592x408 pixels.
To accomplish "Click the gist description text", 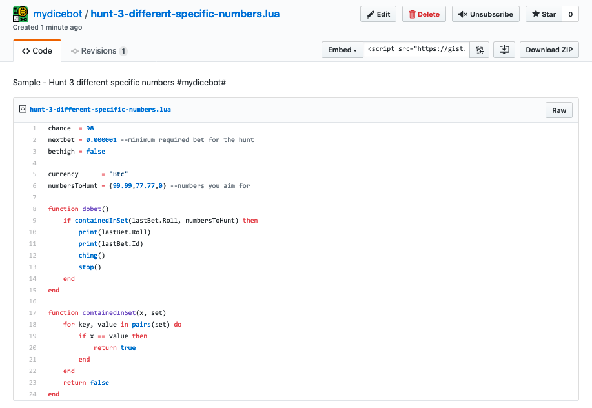I will click(x=119, y=82).
